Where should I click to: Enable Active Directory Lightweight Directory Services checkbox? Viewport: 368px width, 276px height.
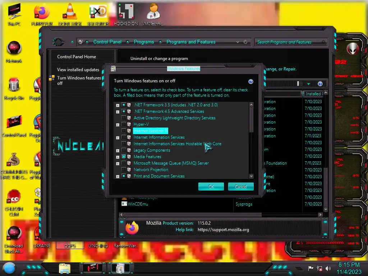(x=124, y=118)
